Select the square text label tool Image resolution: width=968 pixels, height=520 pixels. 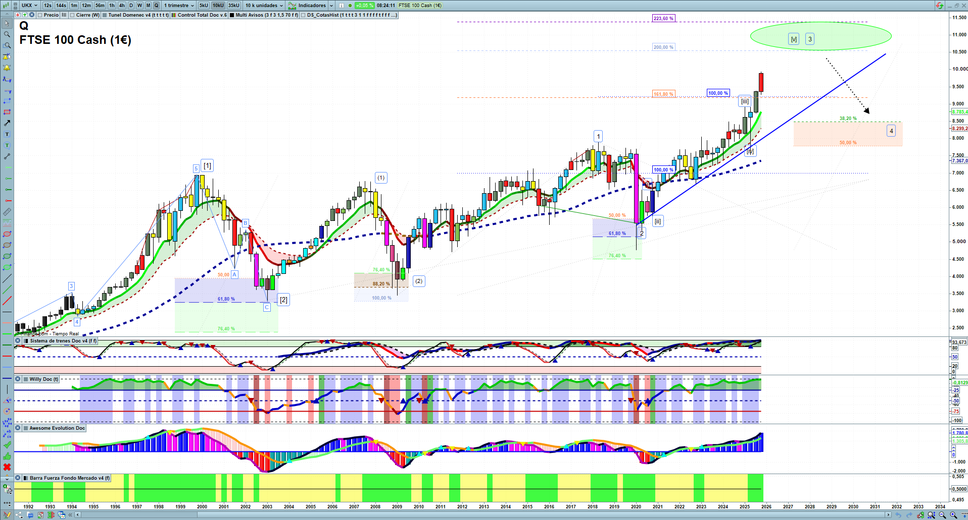[7, 134]
